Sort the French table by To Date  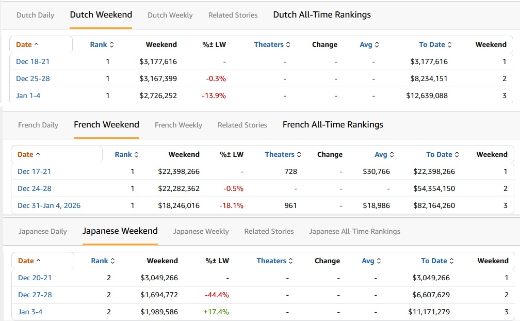point(443,154)
